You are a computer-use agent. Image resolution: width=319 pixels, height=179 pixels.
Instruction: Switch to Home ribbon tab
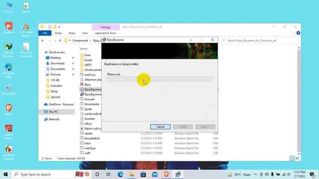tap(58, 33)
